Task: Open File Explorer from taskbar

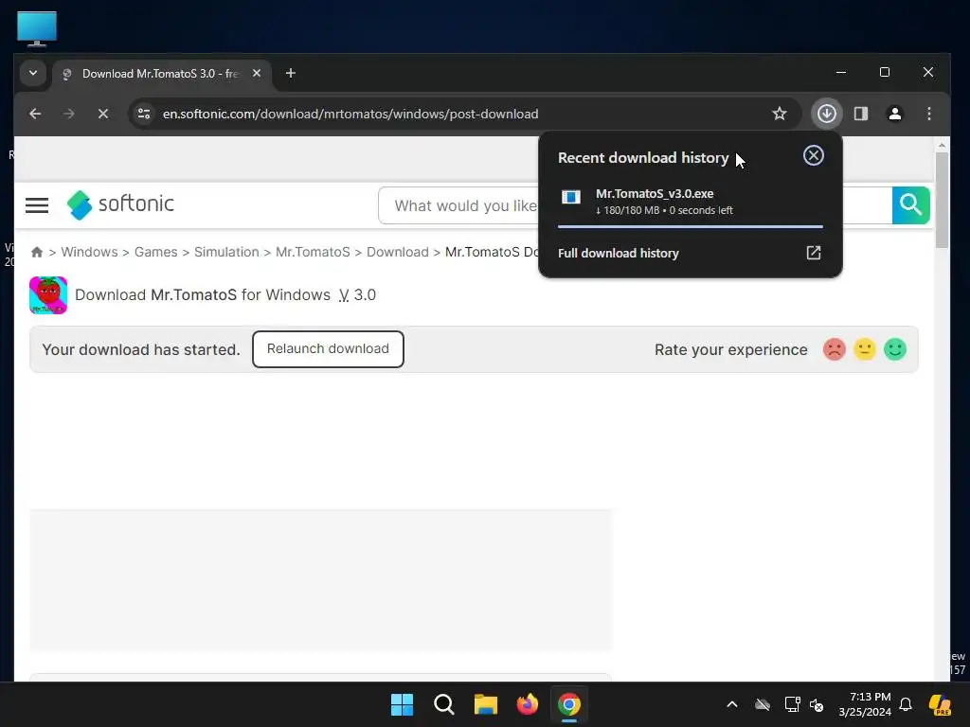Action: (x=486, y=704)
